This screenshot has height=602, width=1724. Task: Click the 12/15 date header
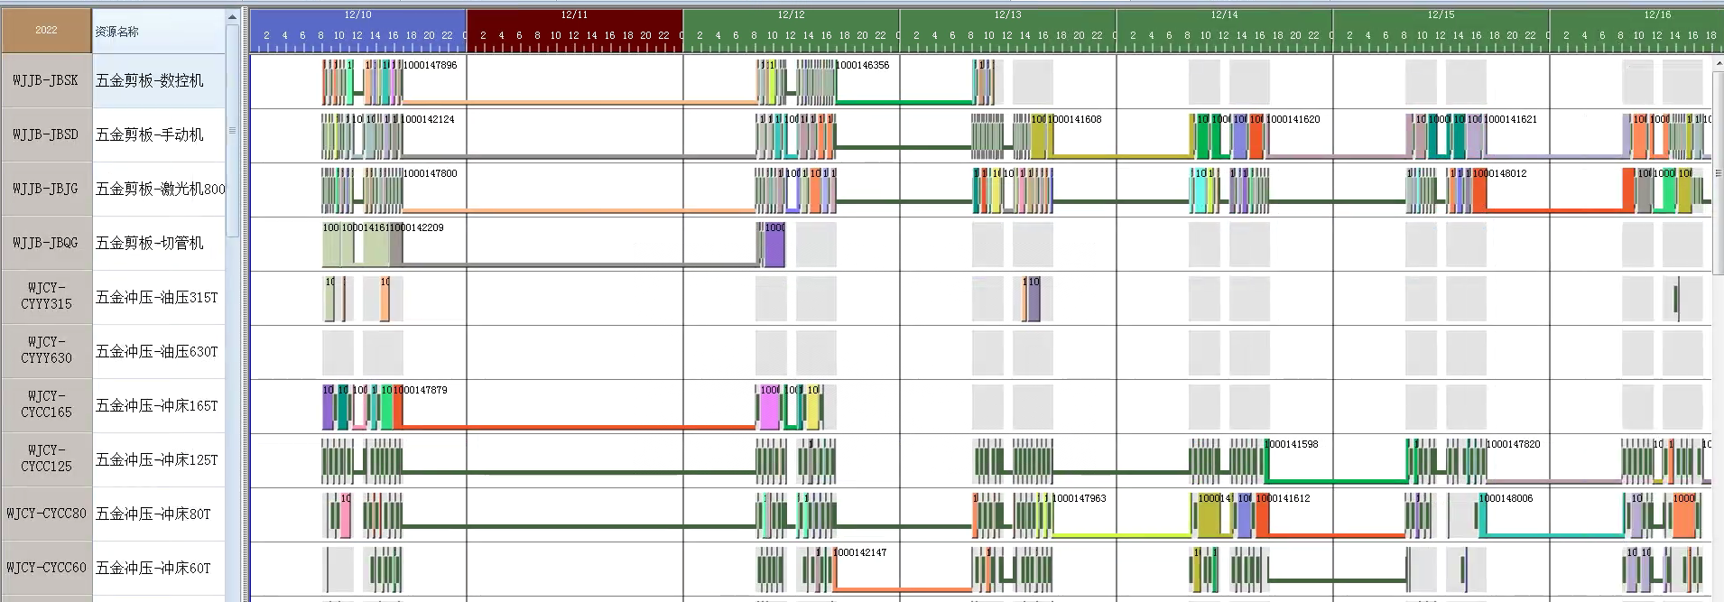(1441, 15)
